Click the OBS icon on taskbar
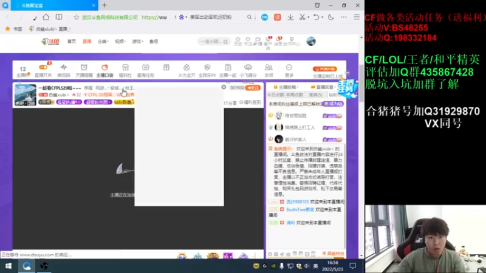 [x=44, y=266]
